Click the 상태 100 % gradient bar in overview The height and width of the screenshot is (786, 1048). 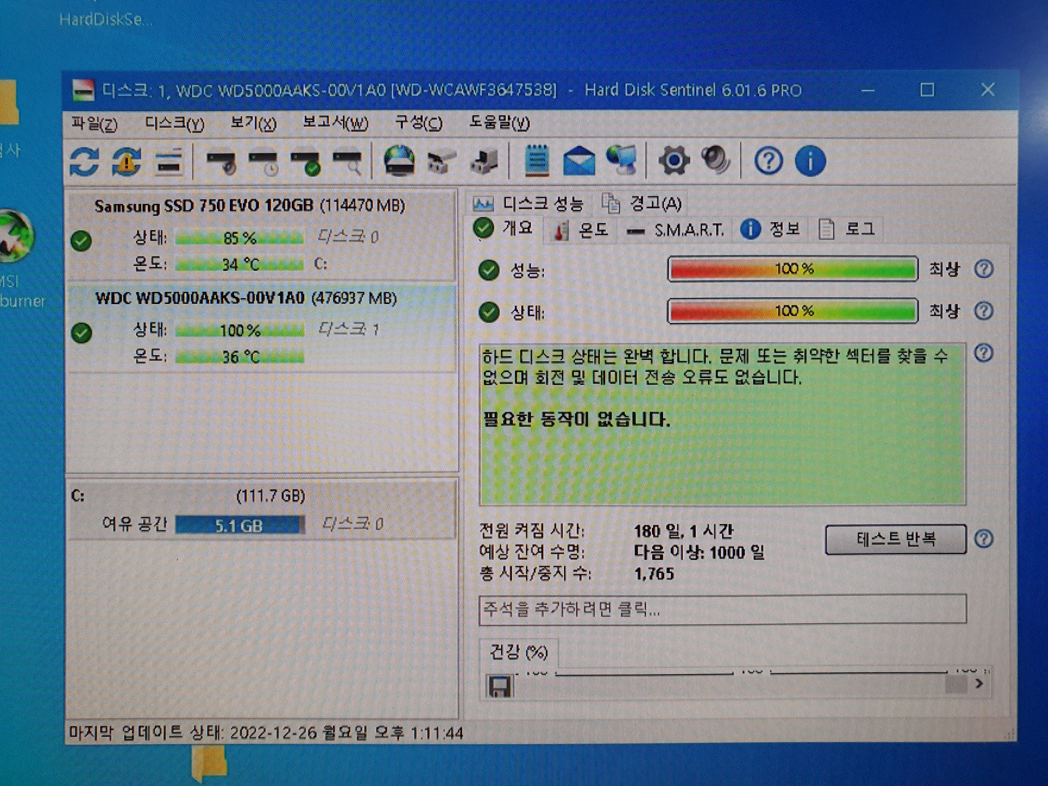(x=793, y=311)
